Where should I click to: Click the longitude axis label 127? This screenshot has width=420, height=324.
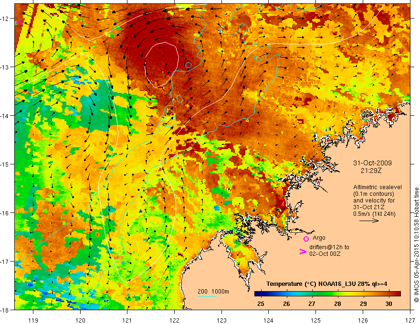click(x=410, y=320)
